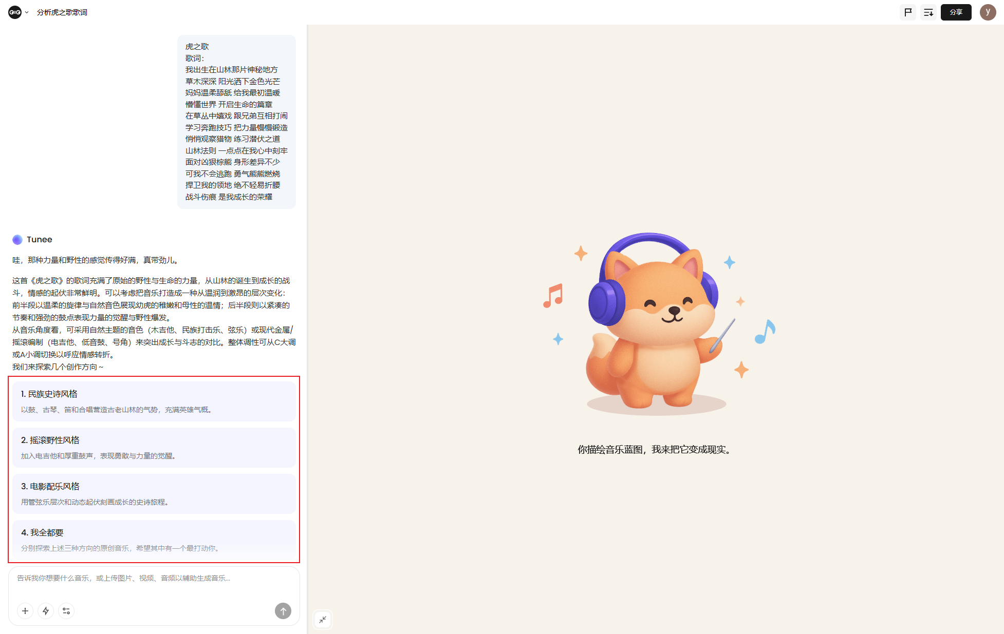Click the fox mascot illustration
The height and width of the screenshot is (634, 1004).
(x=655, y=323)
